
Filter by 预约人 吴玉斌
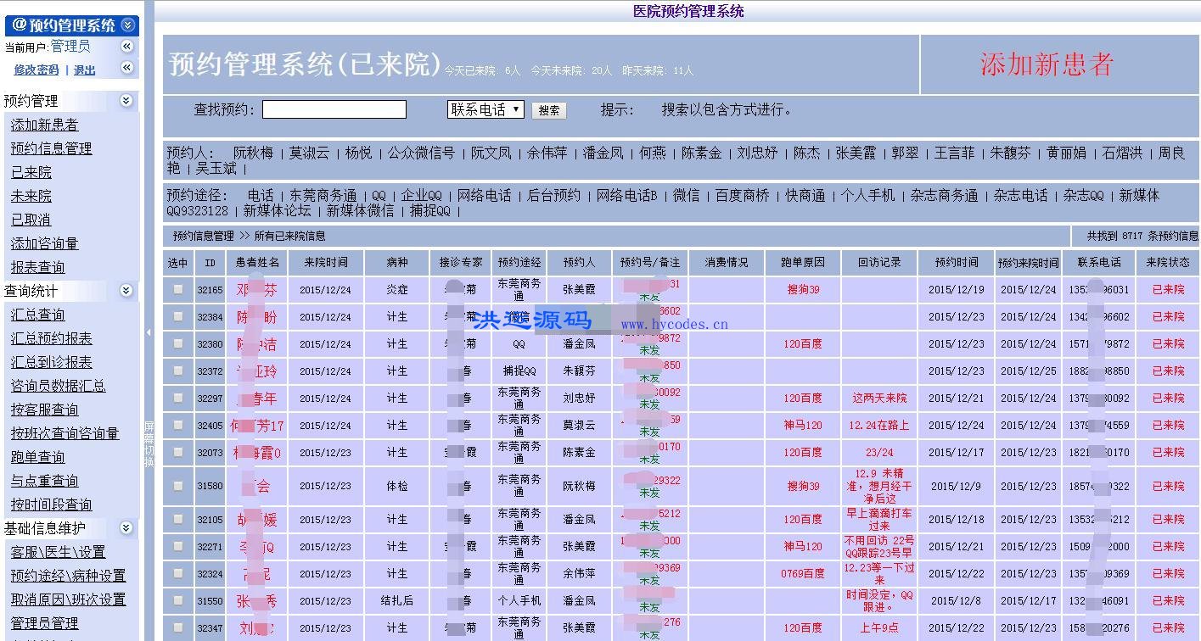click(x=216, y=169)
